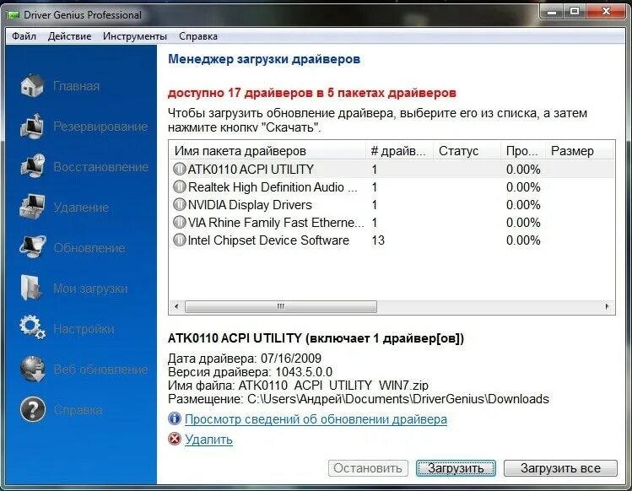This screenshot has width=632, height=491.
Task: Sort by Имя пакета драйверов column header
Action: tap(267, 151)
